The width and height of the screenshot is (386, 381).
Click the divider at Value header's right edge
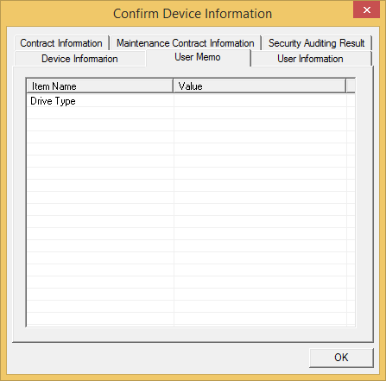(x=346, y=86)
